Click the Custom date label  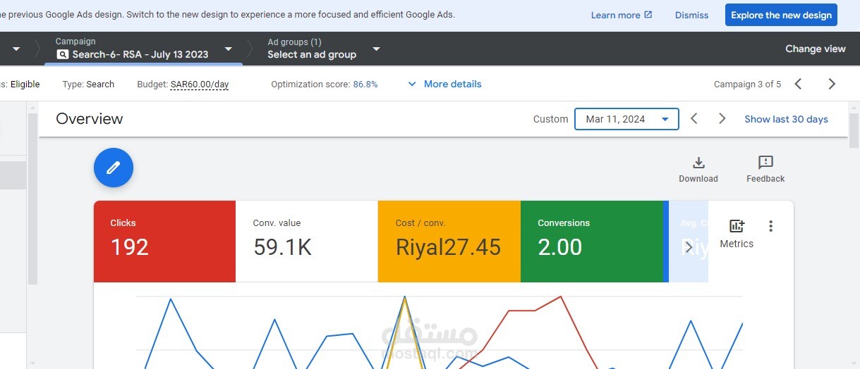click(x=550, y=119)
